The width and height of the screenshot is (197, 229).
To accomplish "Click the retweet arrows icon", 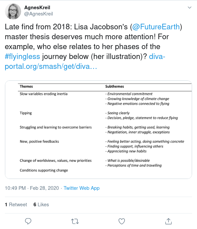I will [x=75, y=221].
